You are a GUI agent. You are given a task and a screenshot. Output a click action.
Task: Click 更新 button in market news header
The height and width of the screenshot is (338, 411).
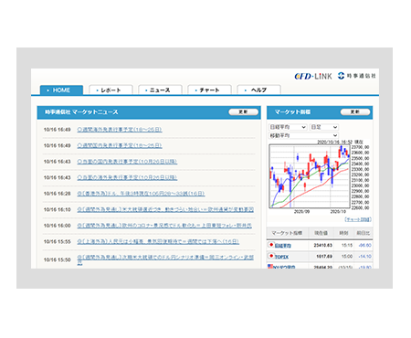(x=243, y=112)
